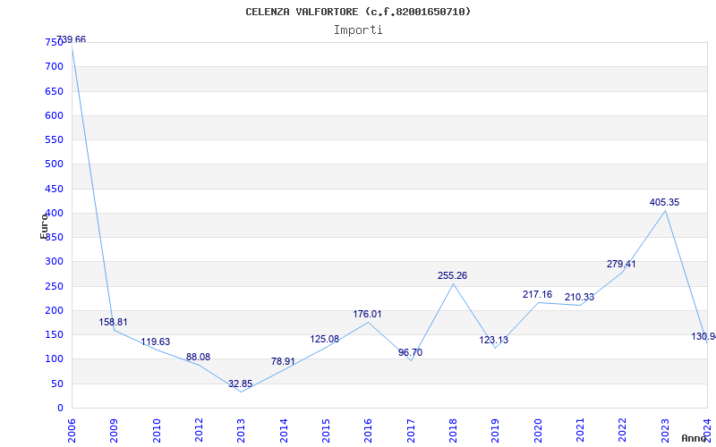This screenshot has width=716, height=447.
Task: Click the 2006 x-axis year label
Action: point(72,430)
